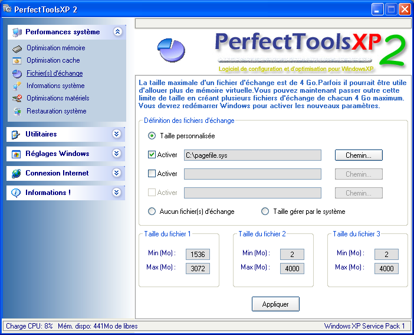Open Optimisation cache page
The height and width of the screenshot is (335, 414).
click(x=53, y=60)
